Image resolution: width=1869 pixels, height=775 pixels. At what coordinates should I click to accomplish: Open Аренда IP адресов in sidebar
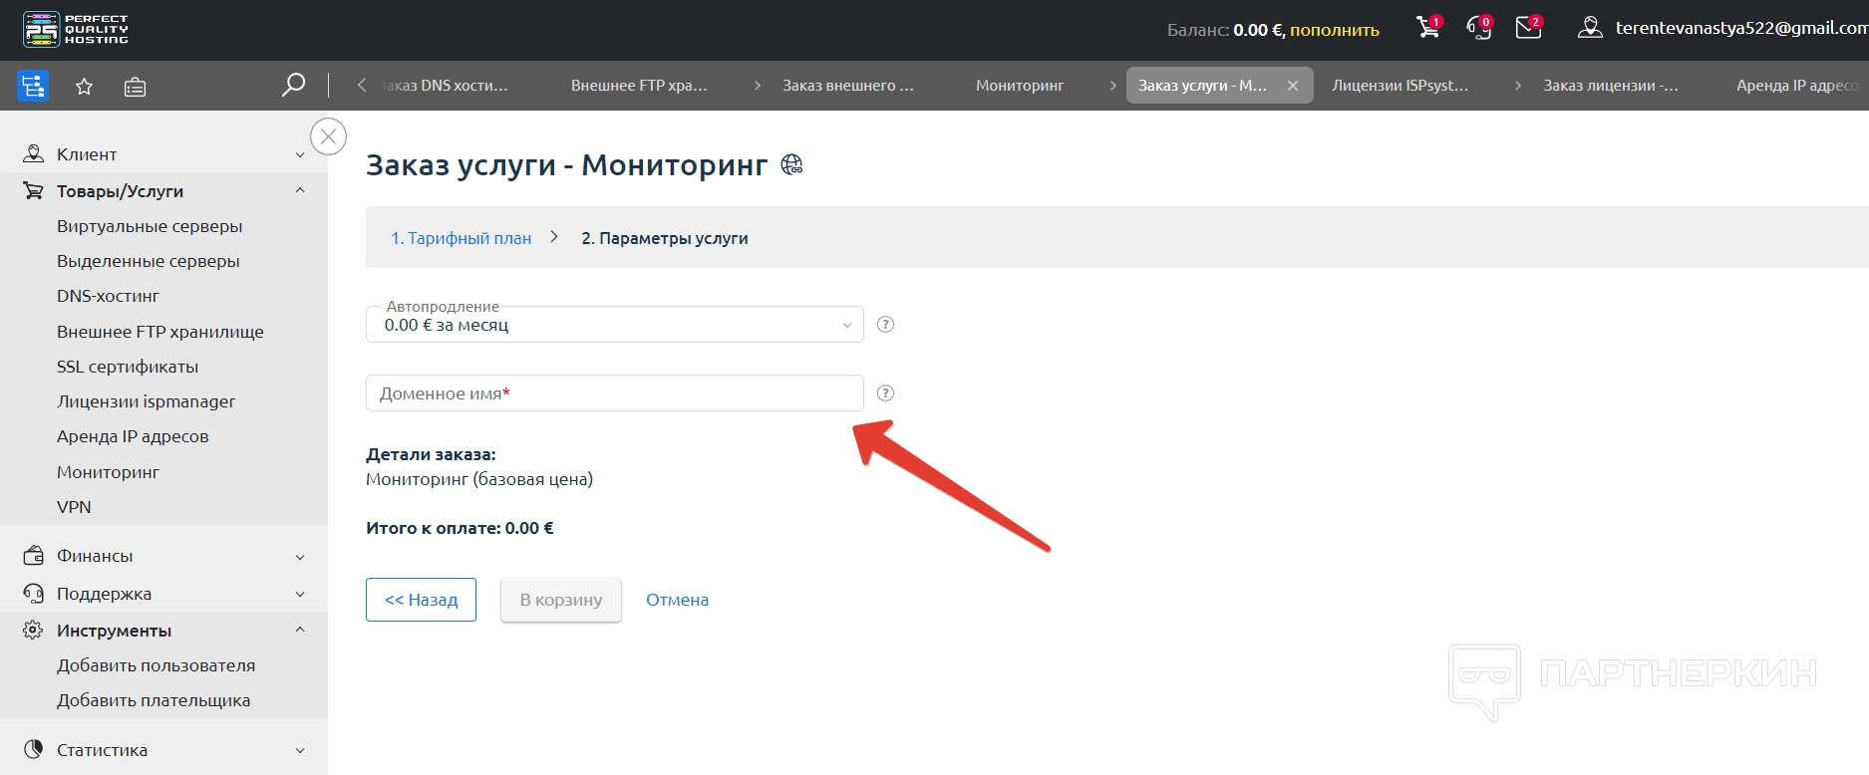pos(133,436)
